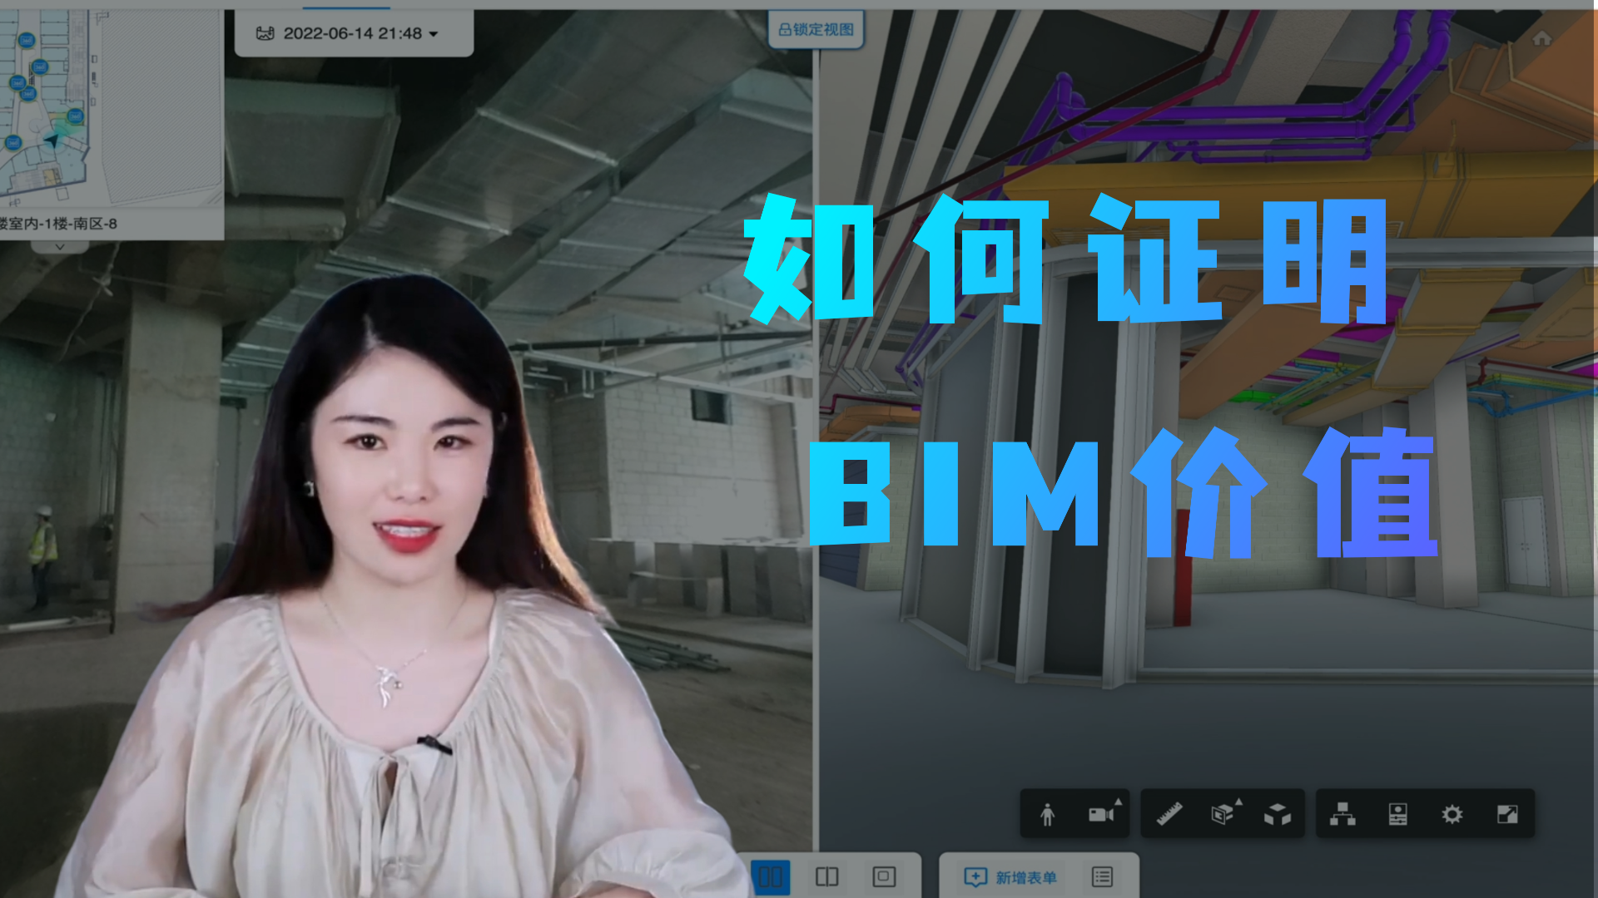Select the 3D view cube tool
This screenshot has width=1598, height=898.
[1278, 813]
